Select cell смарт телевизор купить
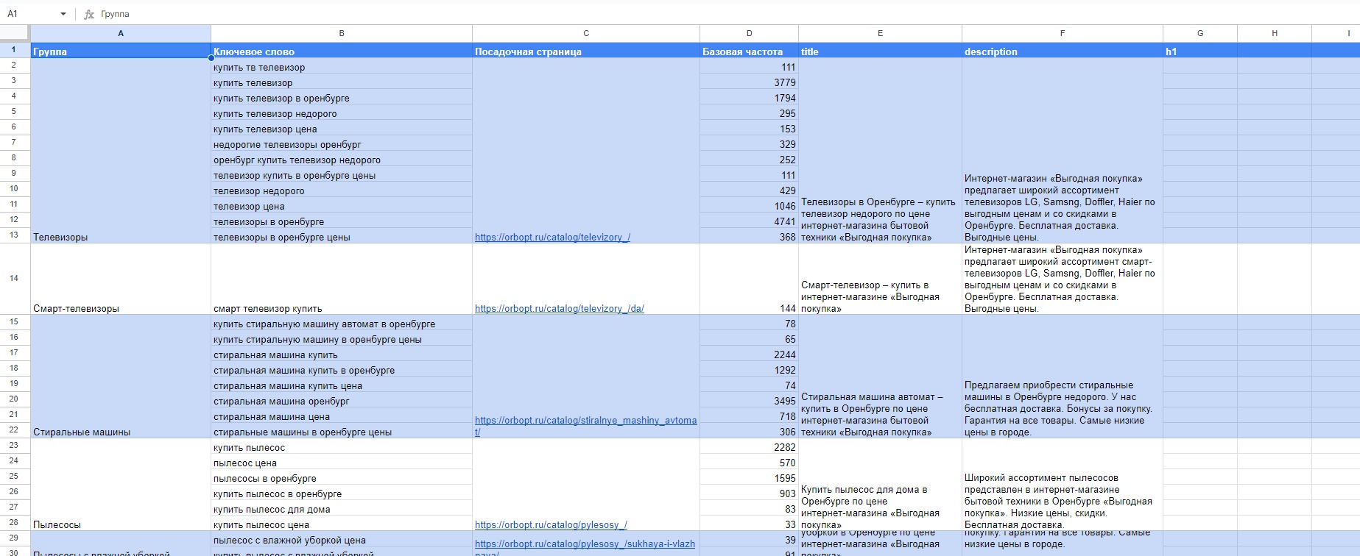Screen dimensions: 1360x556 point(342,279)
